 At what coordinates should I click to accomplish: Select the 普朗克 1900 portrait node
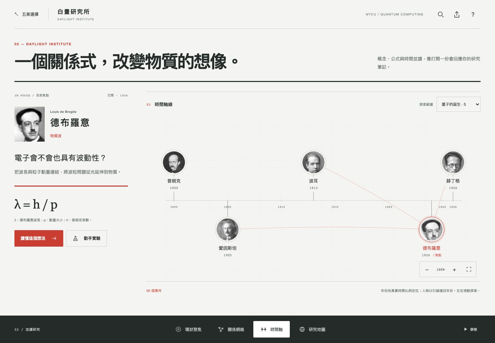click(x=174, y=162)
